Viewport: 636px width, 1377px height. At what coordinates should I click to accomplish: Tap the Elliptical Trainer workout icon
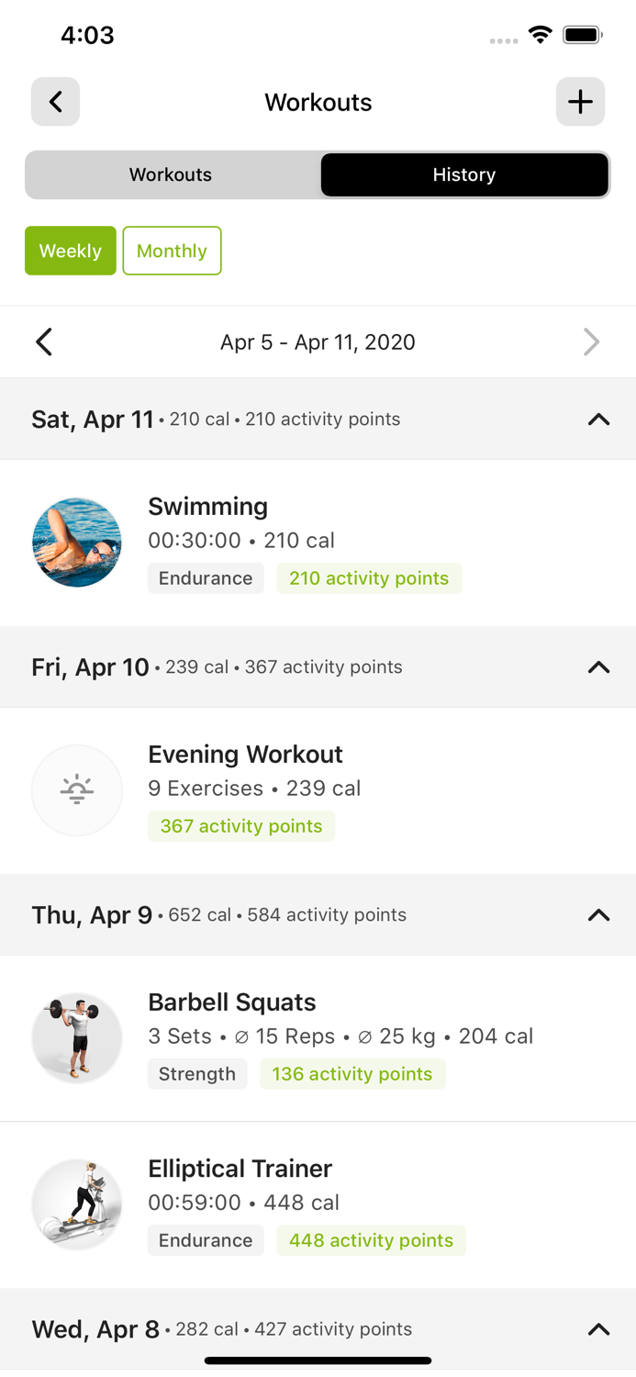[x=77, y=1203]
